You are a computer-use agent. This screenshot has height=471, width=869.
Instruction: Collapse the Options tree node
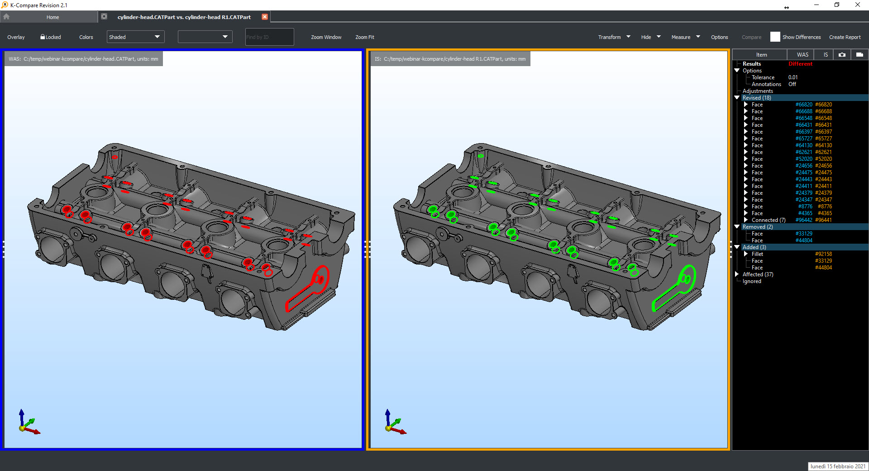tap(737, 71)
